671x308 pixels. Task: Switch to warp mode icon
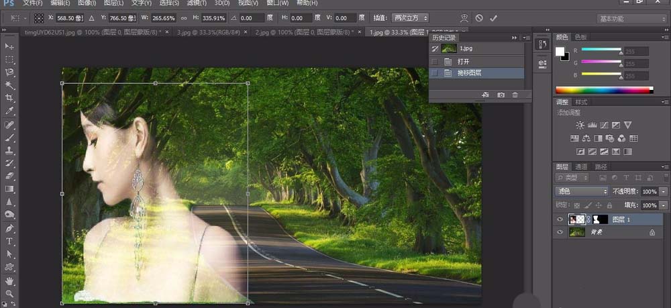pos(464,18)
